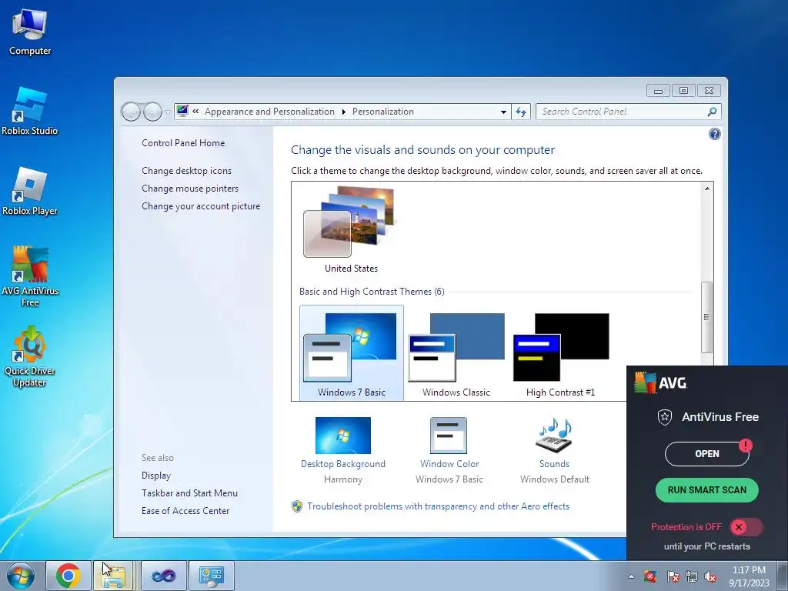The image size is (788, 591).
Task: Open the Windows Start button
Action: click(x=21, y=576)
